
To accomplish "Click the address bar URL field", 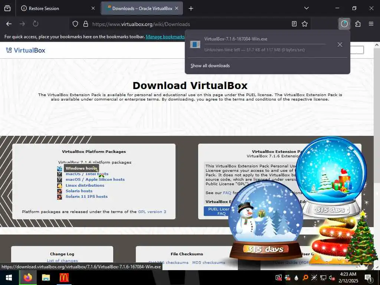I will click(x=190, y=24).
